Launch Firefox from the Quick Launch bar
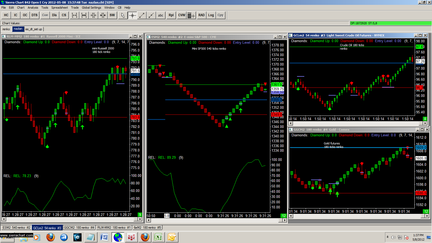This screenshot has width=432, height=243. [50, 237]
